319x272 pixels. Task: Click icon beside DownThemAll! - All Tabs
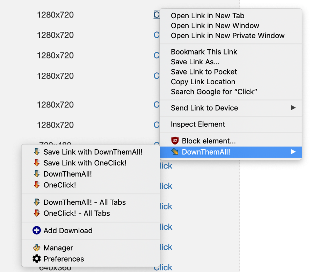coord(37,202)
